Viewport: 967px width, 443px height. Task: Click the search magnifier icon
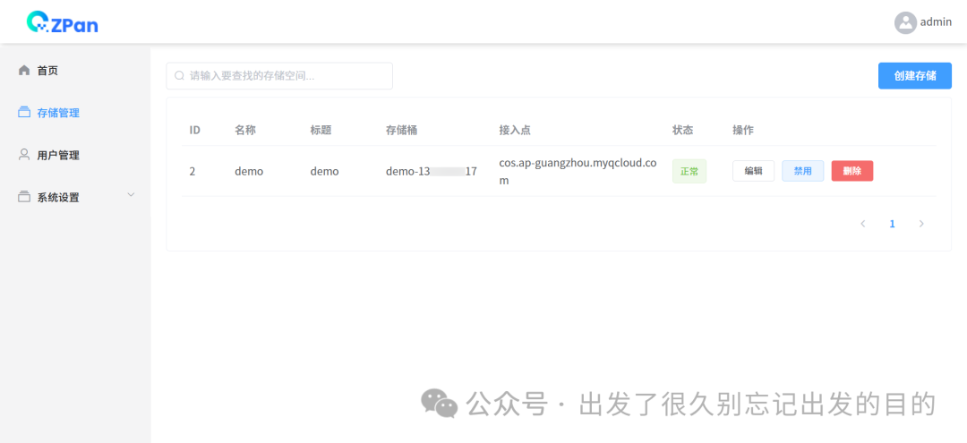pos(179,76)
